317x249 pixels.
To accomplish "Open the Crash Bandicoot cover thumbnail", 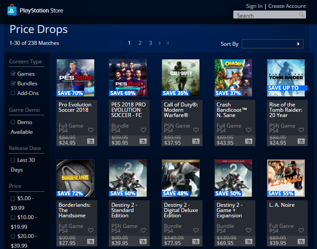I will (233, 78).
